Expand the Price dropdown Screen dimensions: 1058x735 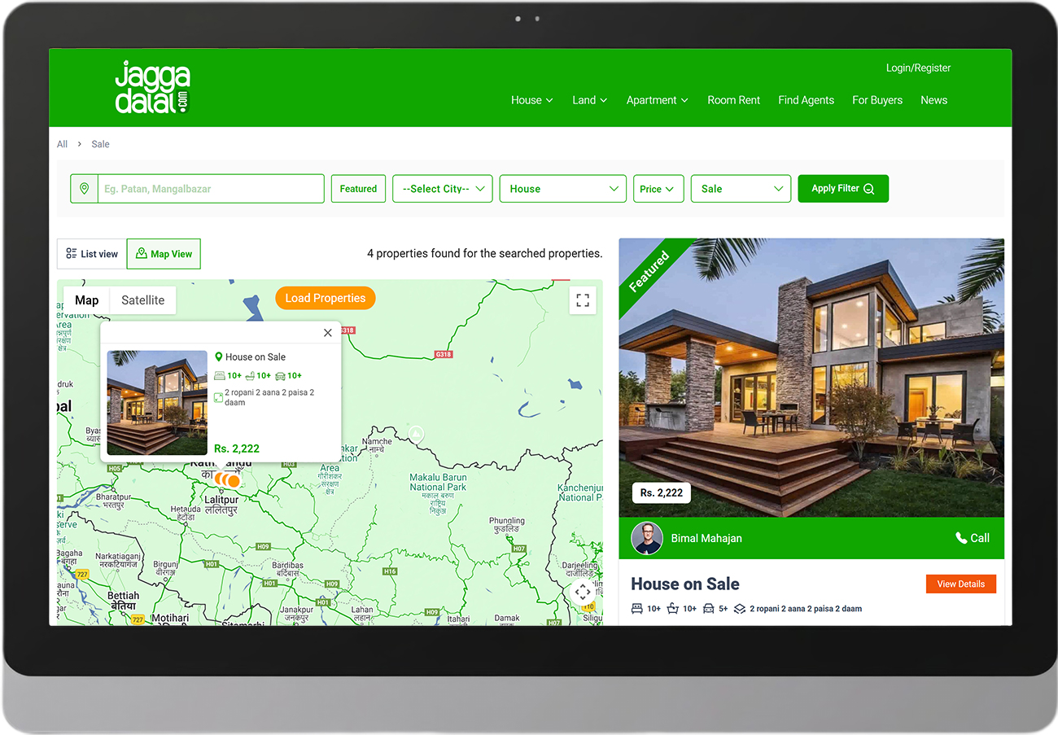[x=658, y=189]
